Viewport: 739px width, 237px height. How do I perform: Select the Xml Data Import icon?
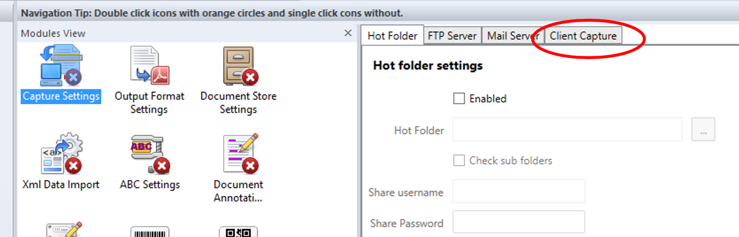[x=61, y=154]
